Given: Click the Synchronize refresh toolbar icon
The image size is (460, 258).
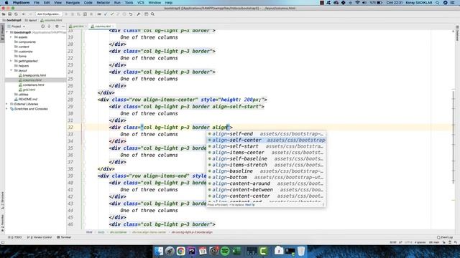Looking at the screenshot, I should (x=16, y=14).
